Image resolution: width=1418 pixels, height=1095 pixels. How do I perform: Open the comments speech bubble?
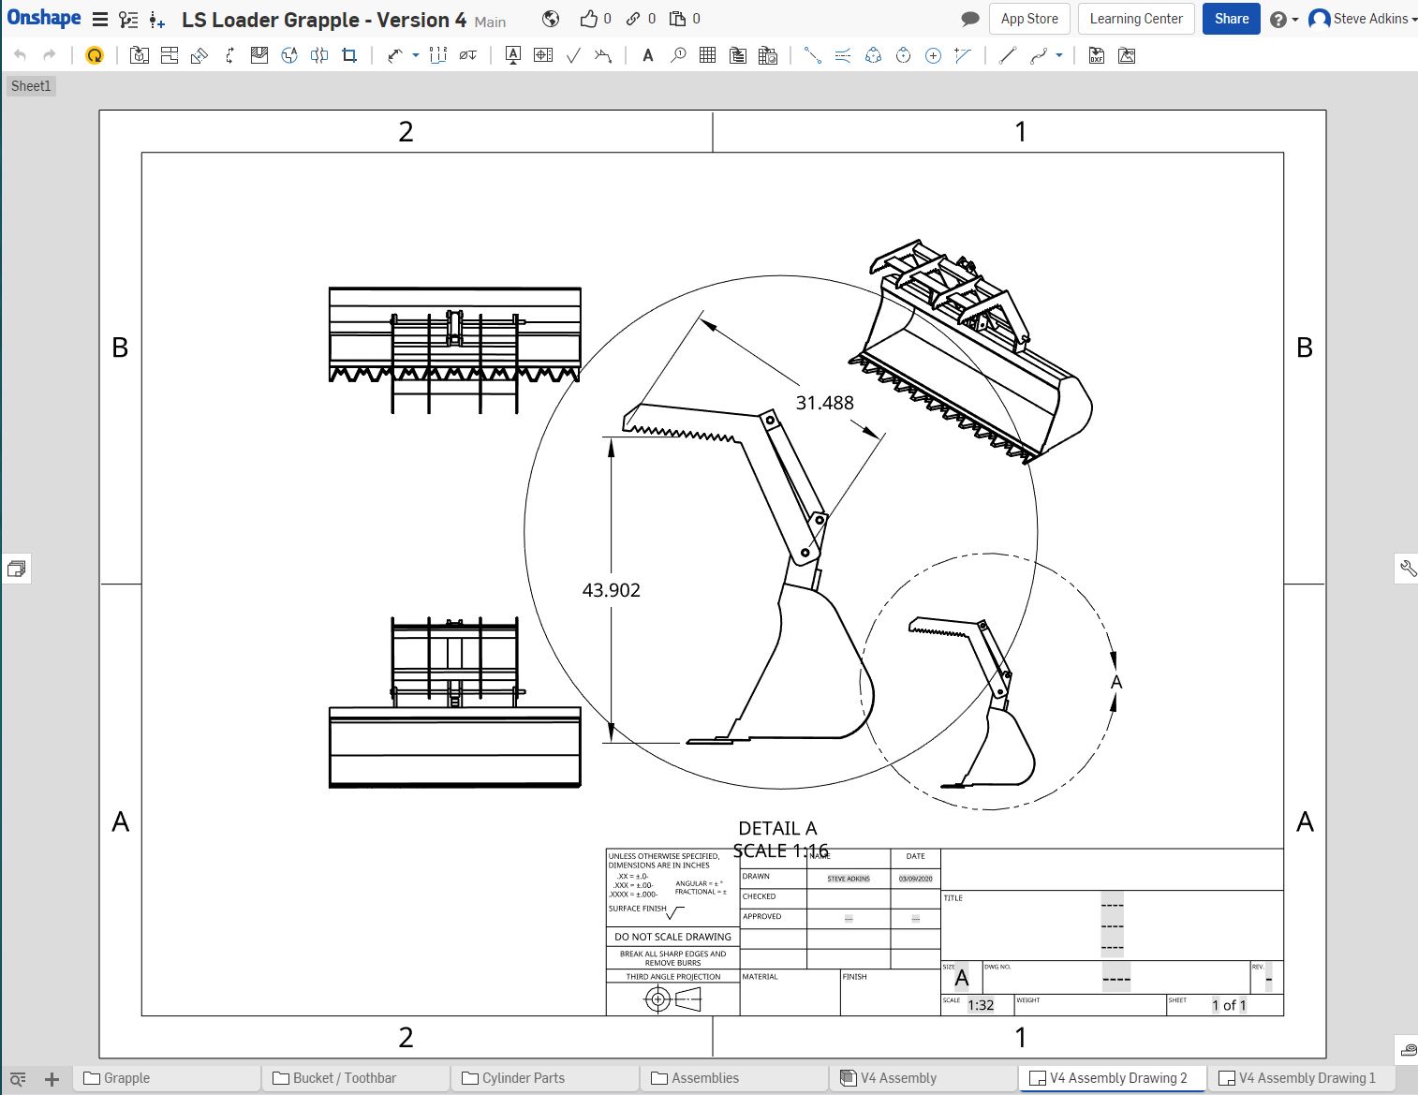970,19
